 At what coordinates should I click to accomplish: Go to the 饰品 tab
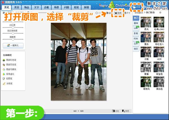pos(26,7)
